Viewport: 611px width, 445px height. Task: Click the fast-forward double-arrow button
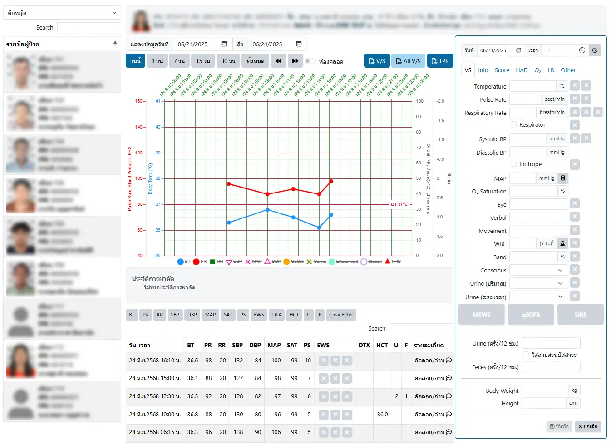295,61
